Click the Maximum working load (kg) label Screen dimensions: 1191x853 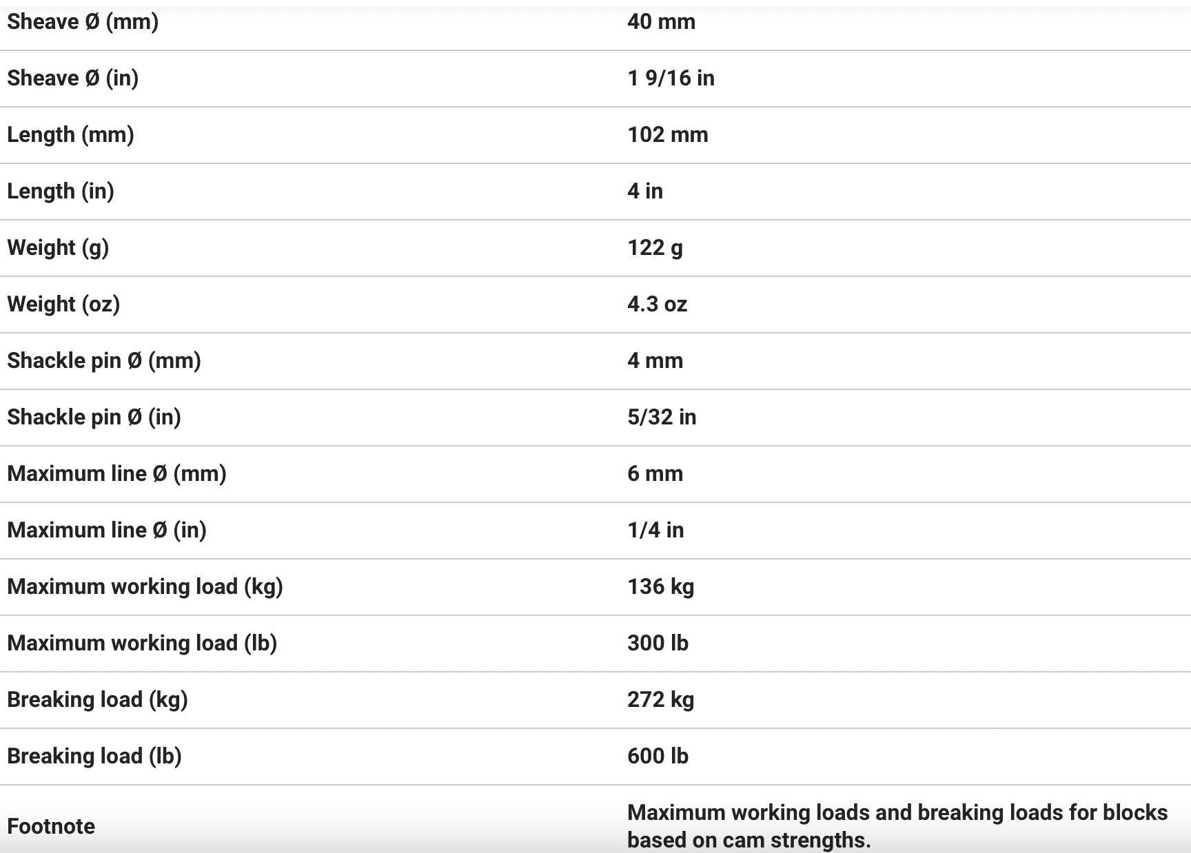[145, 587]
